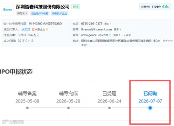
Task: Open the www.govee-up.com website link
Action: click(95, 35)
